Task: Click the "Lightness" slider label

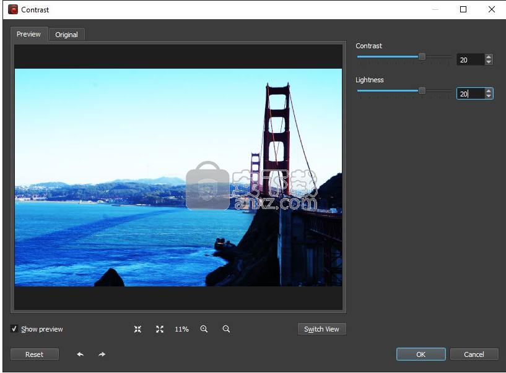Action: (x=370, y=80)
